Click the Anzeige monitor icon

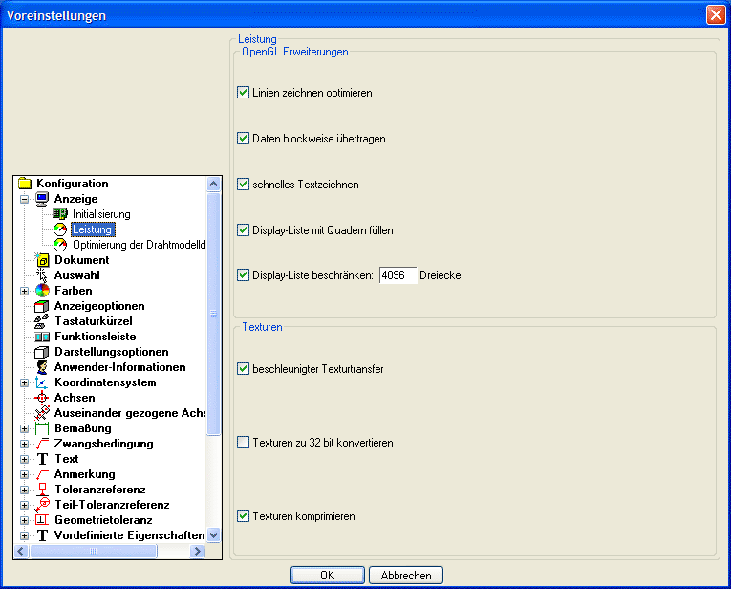tap(42, 199)
